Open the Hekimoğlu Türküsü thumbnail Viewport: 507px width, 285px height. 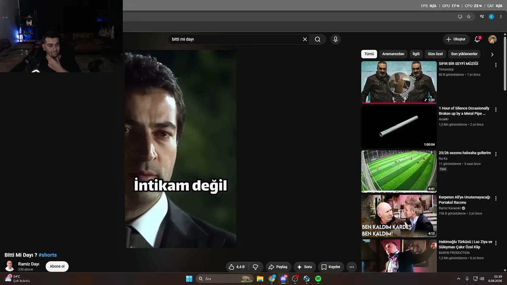pyautogui.click(x=399, y=256)
